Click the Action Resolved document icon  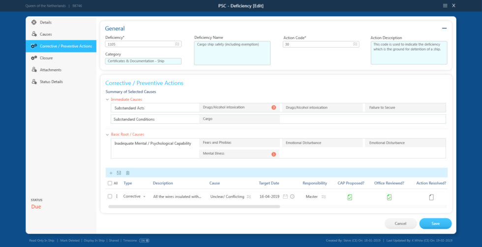tap(431, 197)
